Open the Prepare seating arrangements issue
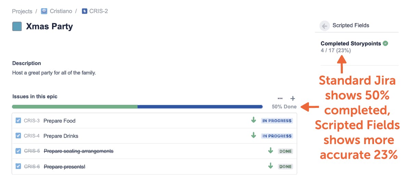 [78, 151]
